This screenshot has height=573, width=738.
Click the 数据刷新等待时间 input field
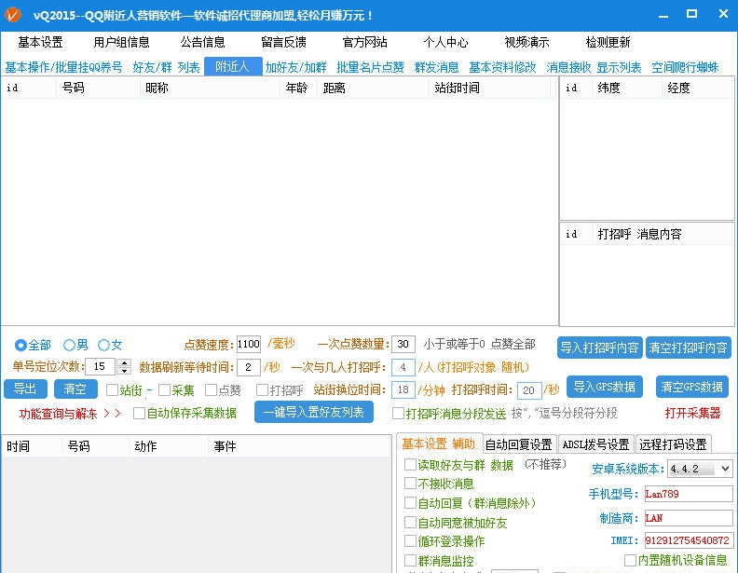[249, 367]
